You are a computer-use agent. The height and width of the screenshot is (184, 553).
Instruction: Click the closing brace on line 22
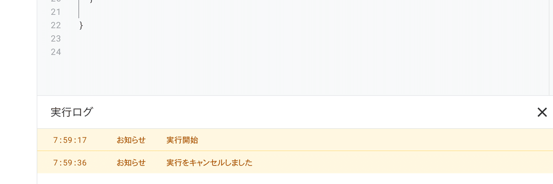click(x=82, y=25)
